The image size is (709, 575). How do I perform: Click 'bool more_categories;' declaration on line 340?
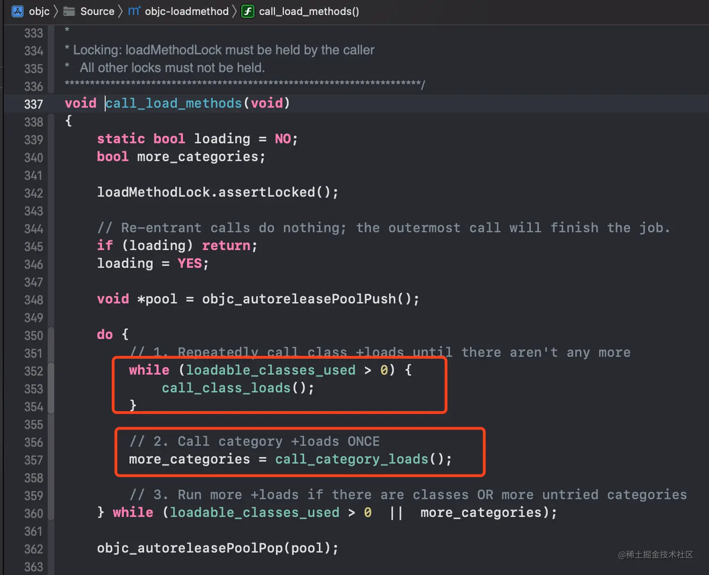click(x=181, y=156)
